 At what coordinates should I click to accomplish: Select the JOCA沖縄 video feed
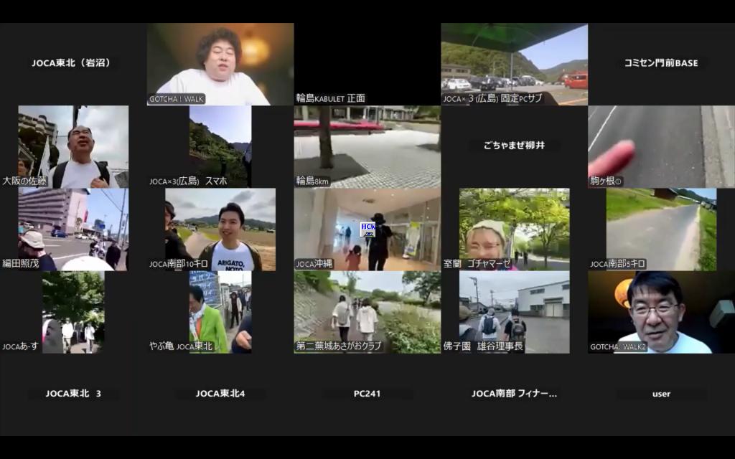367,229
